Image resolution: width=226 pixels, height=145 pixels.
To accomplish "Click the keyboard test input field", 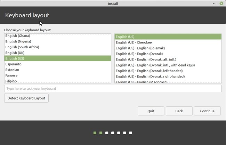I will [113, 89].
